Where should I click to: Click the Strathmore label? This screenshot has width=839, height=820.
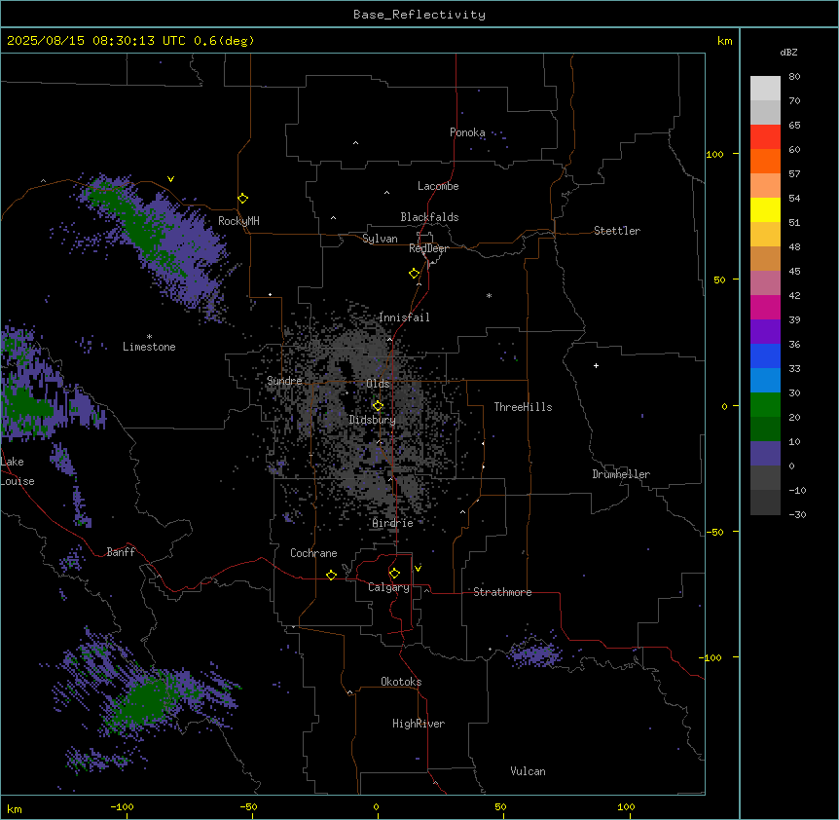pos(502,592)
